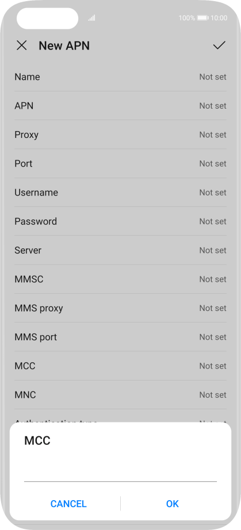Tap the checkmark icon to save the APN
The width and height of the screenshot is (241, 530).
219,45
